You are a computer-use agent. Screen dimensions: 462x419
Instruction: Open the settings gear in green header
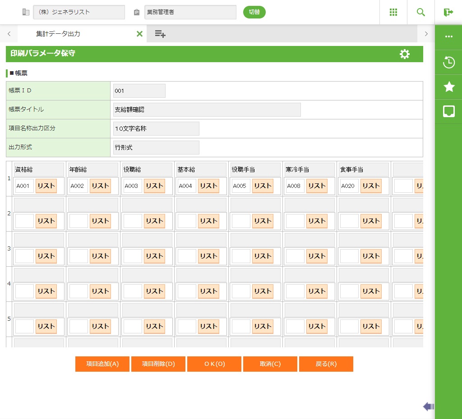click(405, 54)
